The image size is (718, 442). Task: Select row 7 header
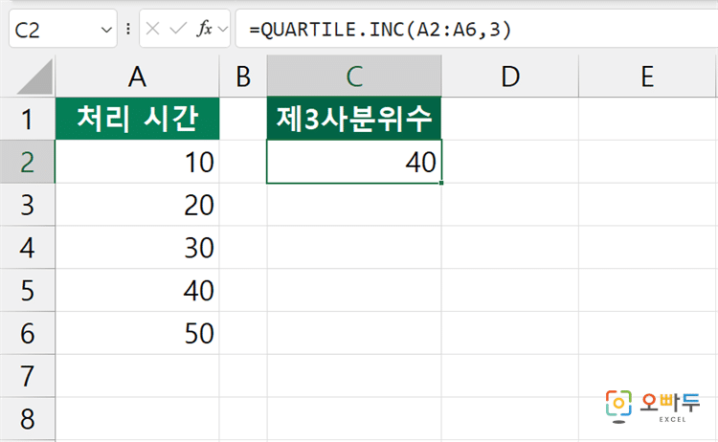(27, 376)
